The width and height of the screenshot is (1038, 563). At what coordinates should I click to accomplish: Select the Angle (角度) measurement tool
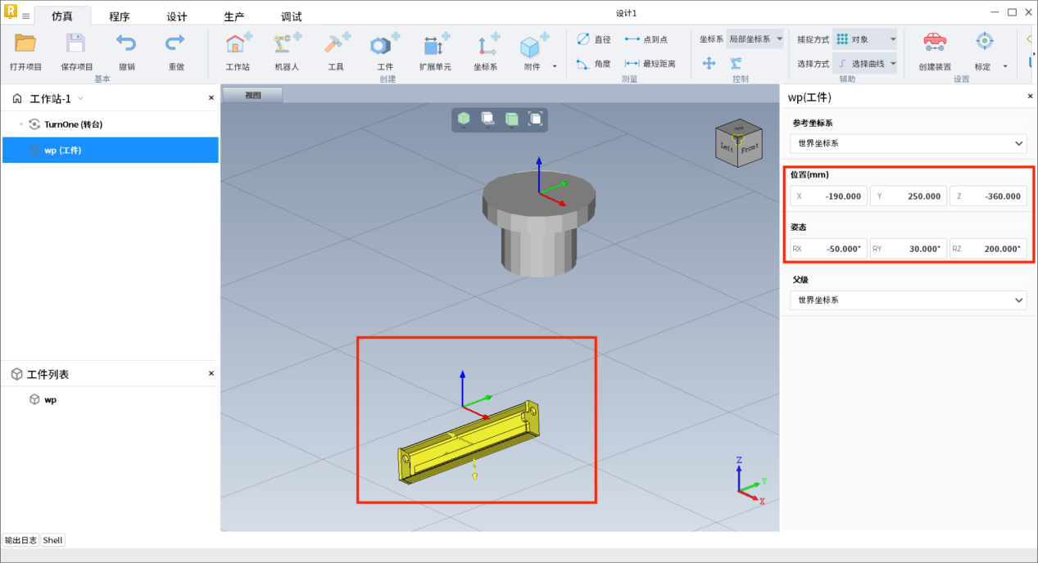[x=594, y=63]
